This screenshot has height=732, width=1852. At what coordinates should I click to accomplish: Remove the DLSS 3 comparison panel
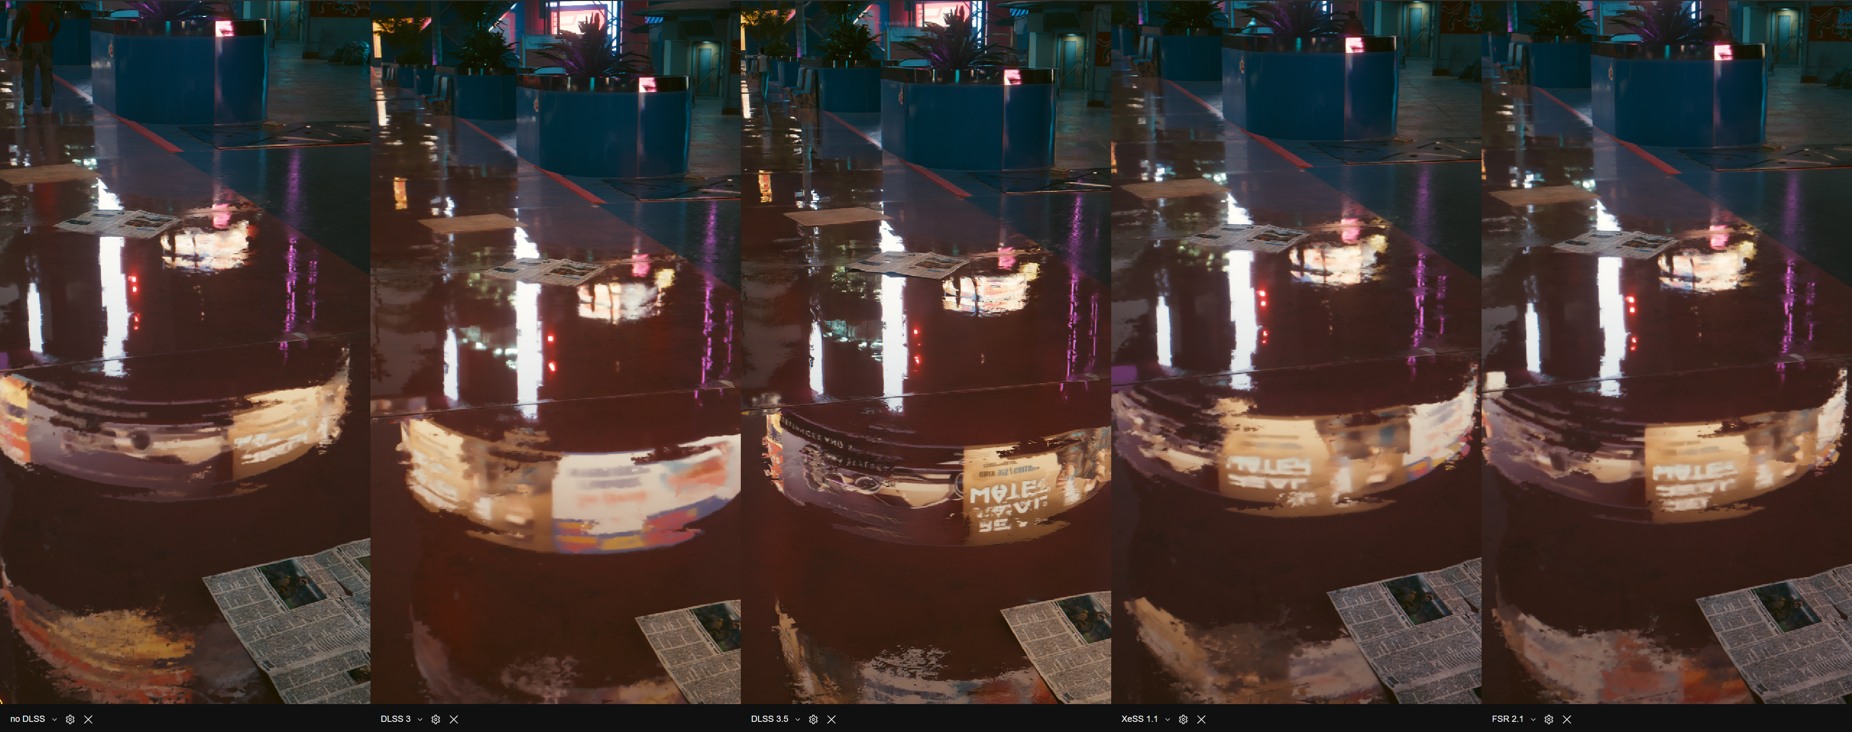454,719
